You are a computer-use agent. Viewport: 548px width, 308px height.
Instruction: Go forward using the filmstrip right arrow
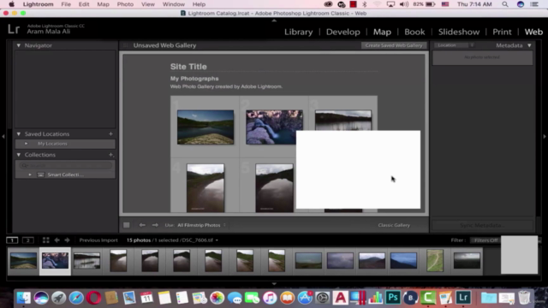pos(67,240)
